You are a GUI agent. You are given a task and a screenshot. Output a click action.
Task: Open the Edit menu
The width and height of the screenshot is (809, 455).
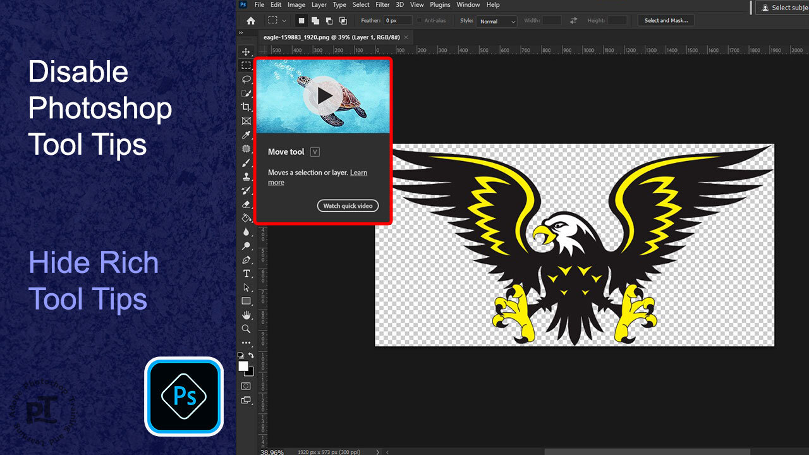276,4
